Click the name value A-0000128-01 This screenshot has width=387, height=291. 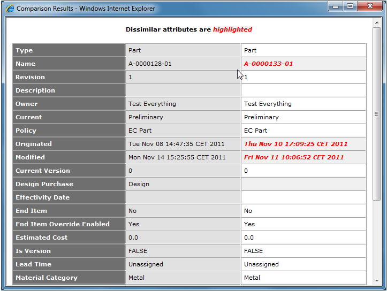[150, 64]
